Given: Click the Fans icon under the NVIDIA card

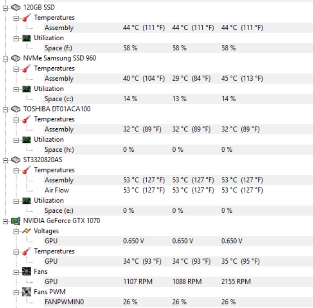Looking at the screenshot, I should point(27,271).
